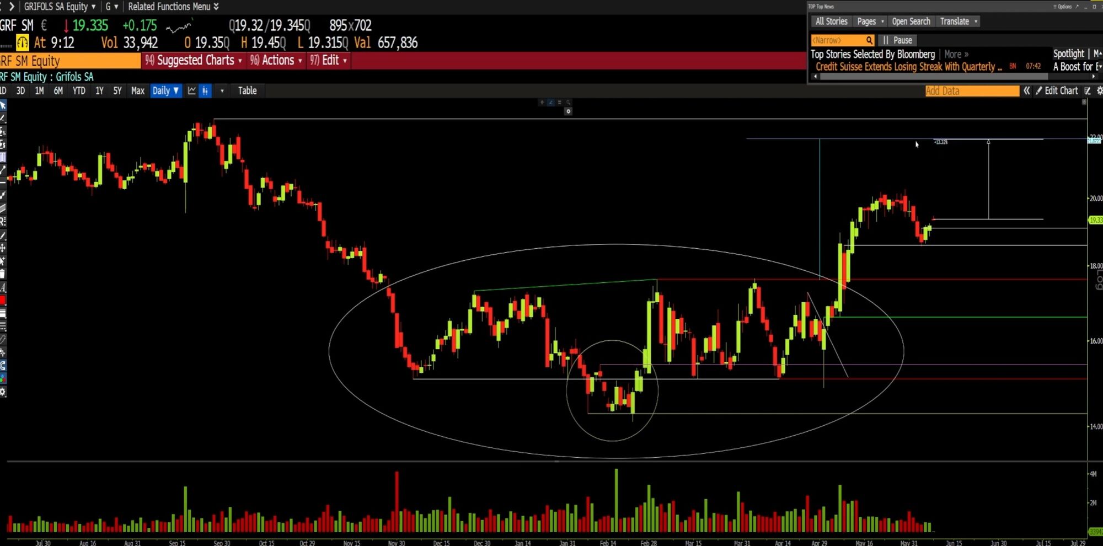Screen dimensions: 1103x546
Task: Click the yellow delayed-quote gauge icon
Action: tap(22, 42)
